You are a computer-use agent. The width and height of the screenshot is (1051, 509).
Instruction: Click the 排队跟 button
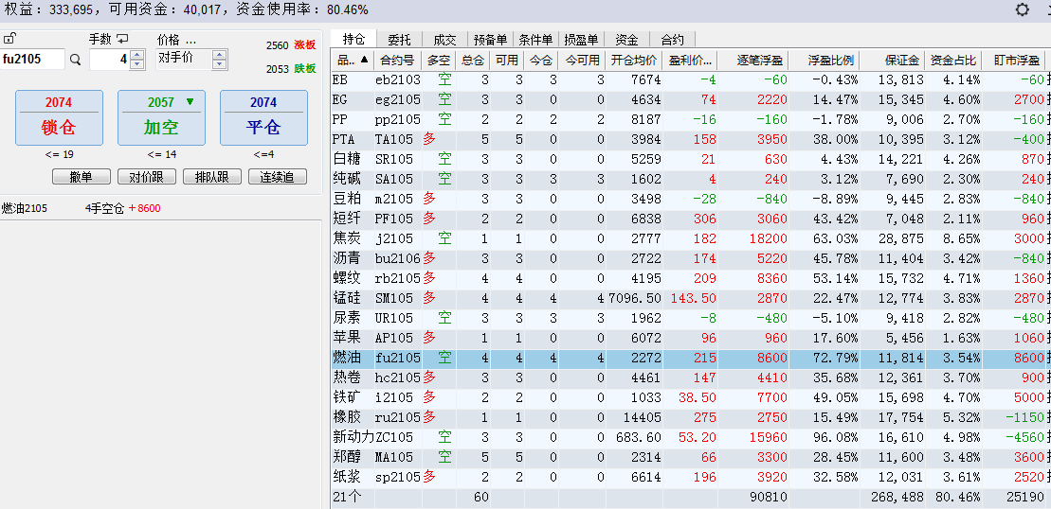coord(211,177)
